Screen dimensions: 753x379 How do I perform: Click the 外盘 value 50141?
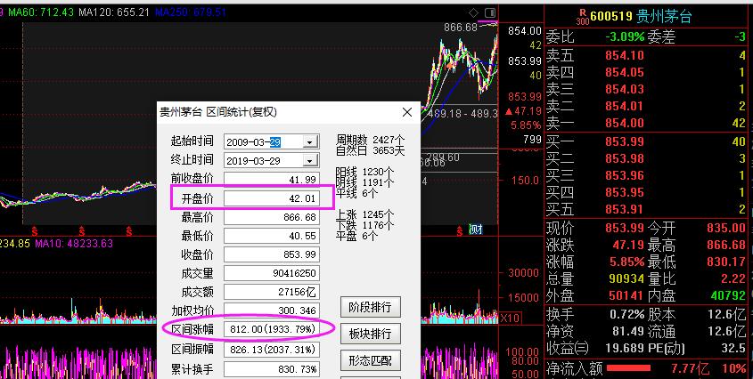[x=626, y=295]
